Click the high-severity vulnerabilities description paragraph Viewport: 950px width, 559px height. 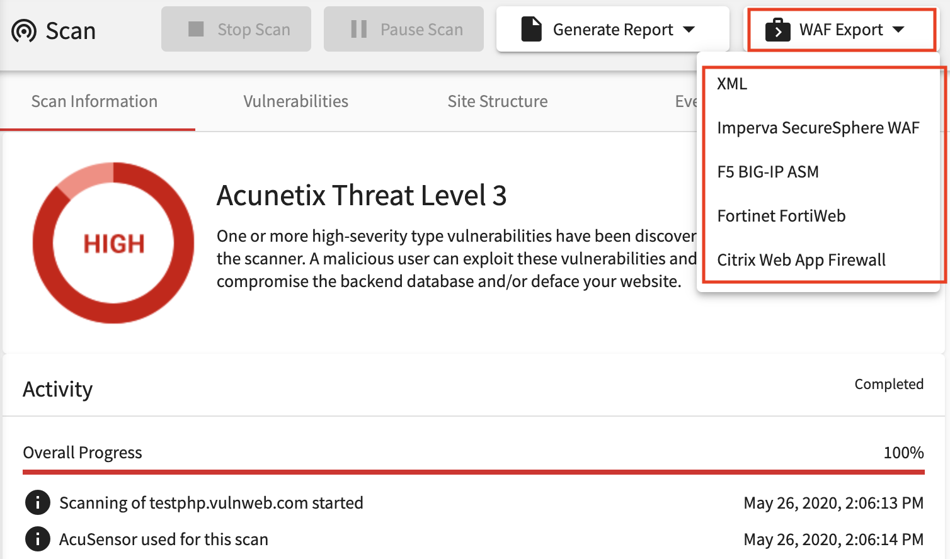(457, 259)
